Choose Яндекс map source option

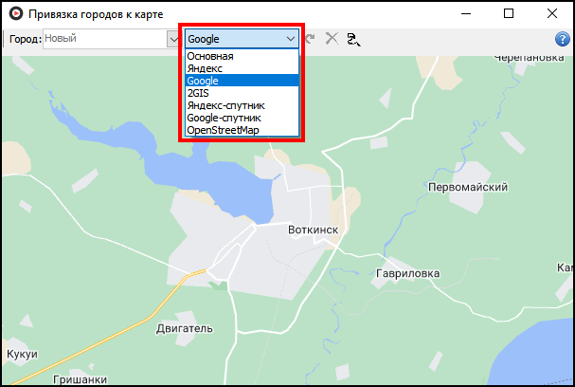tap(206, 69)
